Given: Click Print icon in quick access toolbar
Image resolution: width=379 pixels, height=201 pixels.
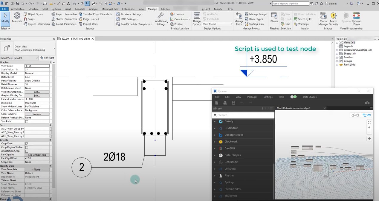Looking at the screenshot, I should (x=45, y=4).
